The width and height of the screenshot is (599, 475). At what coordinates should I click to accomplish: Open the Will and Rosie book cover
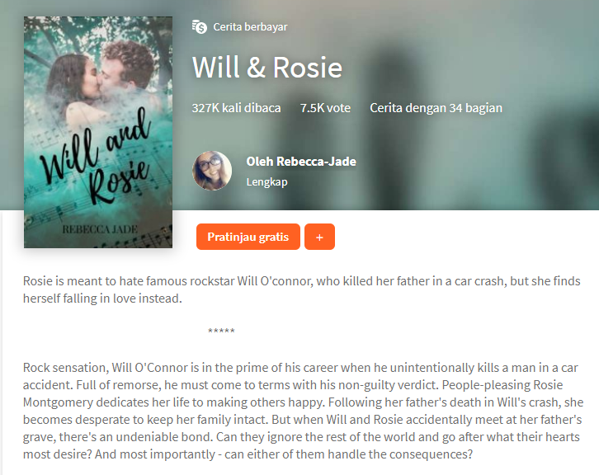click(98, 132)
